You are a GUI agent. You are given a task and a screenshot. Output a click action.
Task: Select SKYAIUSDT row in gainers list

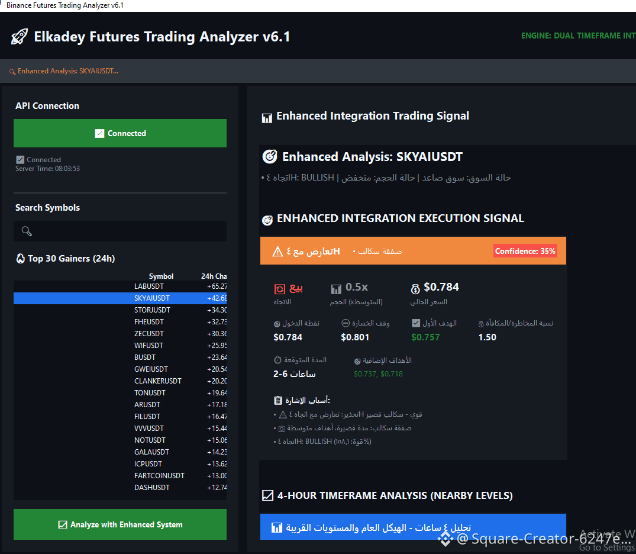(x=120, y=298)
